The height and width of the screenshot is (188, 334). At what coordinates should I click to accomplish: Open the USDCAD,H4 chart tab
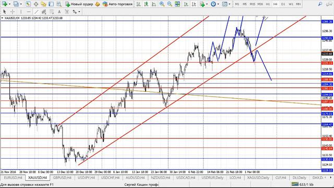tap(186, 178)
